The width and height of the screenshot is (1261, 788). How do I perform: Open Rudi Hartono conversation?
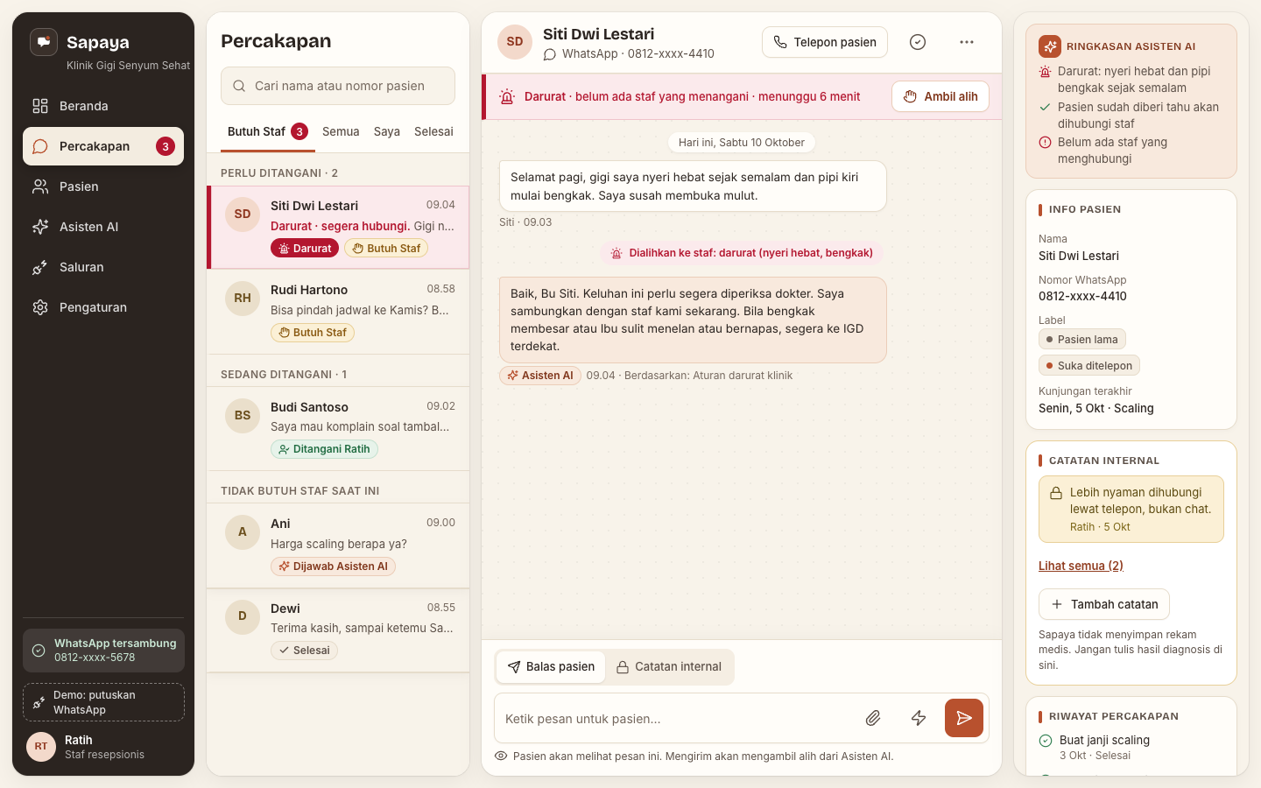click(x=338, y=311)
